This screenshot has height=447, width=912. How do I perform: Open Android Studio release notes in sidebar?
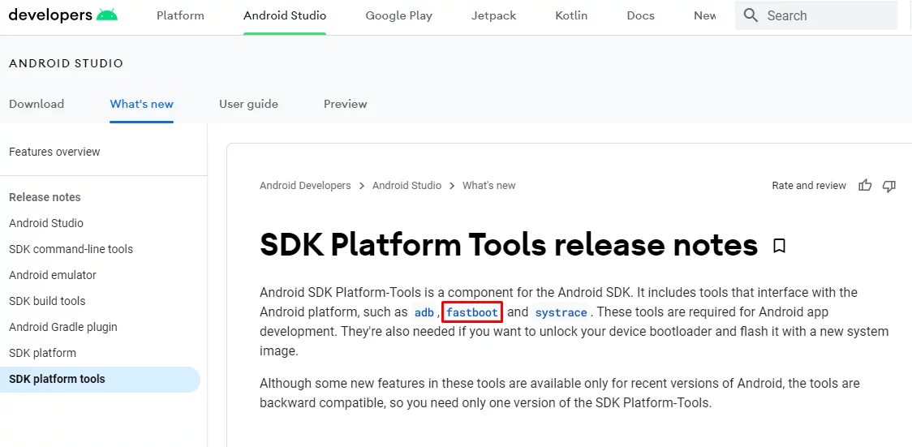pyautogui.click(x=46, y=223)
